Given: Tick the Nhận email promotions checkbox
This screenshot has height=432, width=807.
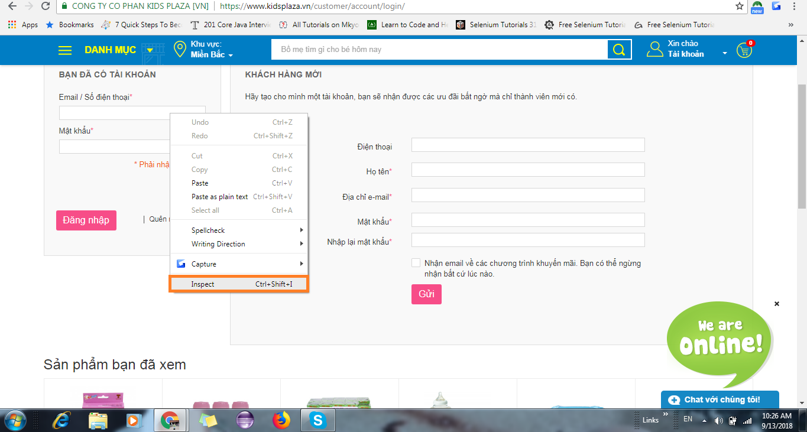Looking at the screenshot, I should point(416,263).
